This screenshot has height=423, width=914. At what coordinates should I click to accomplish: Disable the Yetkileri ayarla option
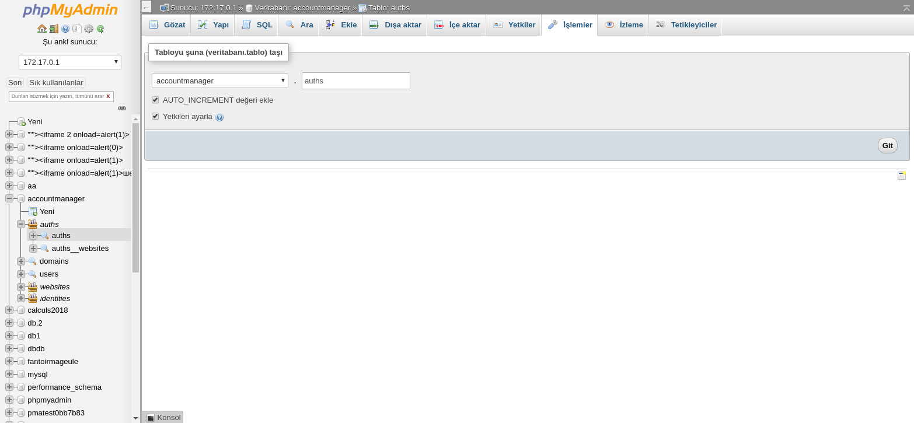click(x=155, y=116)
